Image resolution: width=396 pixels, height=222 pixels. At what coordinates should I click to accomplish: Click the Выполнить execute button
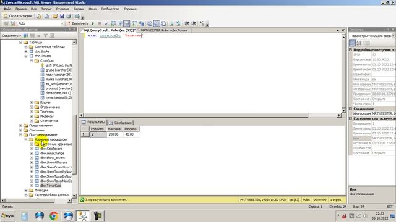78,23
